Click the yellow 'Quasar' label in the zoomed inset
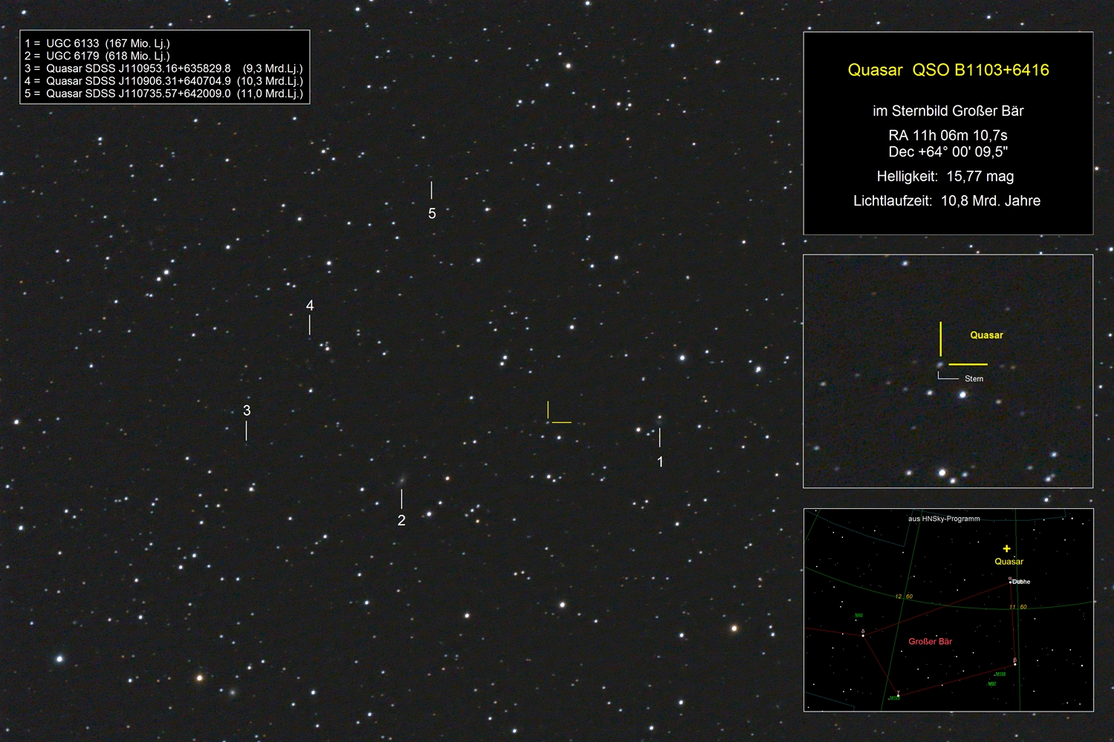This screenshot has width=1114, height=742. [986, 335]
